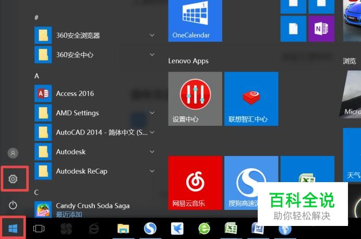361x239 pixels.
Task: Open File Explorer from the taskbar
Action: coord(123,229)
